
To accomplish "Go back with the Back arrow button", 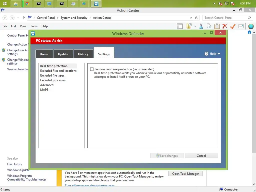I will pos(5,18).
